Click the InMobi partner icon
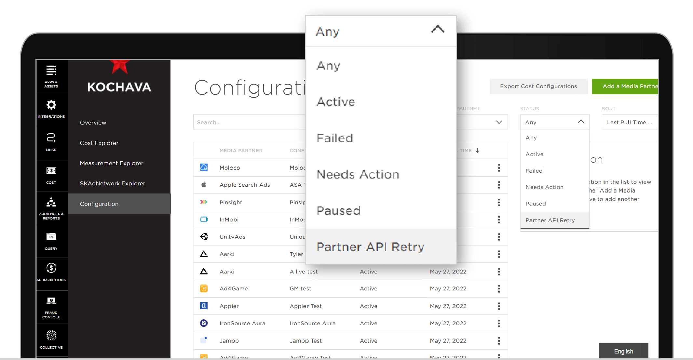Screen dimensions: 693x360 pos(204,220)
